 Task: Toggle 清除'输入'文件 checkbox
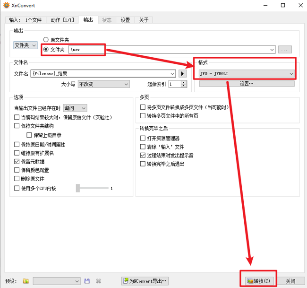click(x=143, y=147)
